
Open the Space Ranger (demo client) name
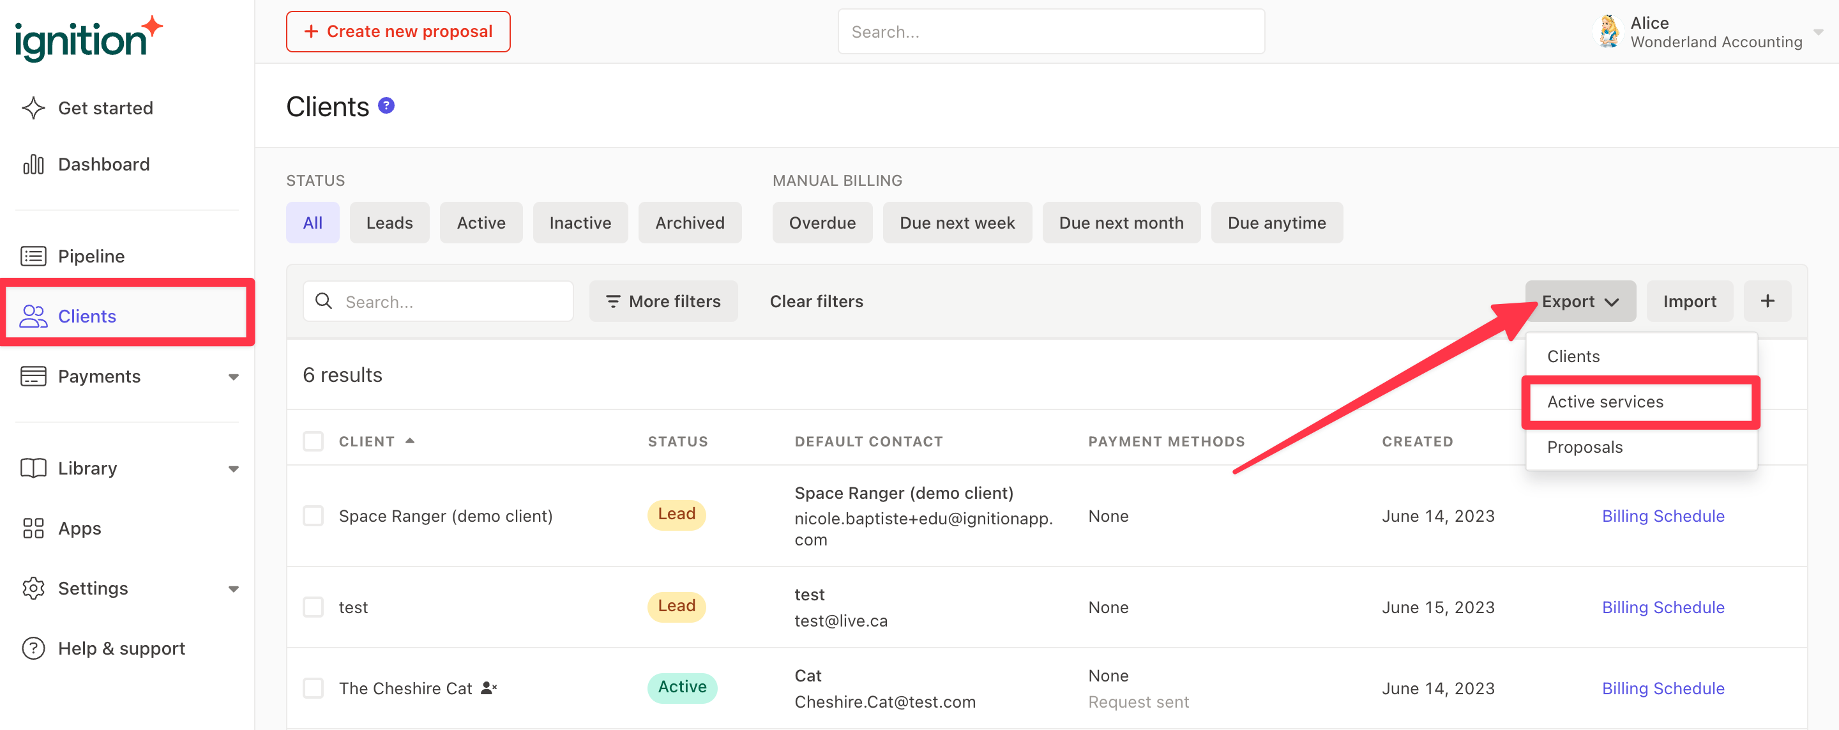click(446, 515)
